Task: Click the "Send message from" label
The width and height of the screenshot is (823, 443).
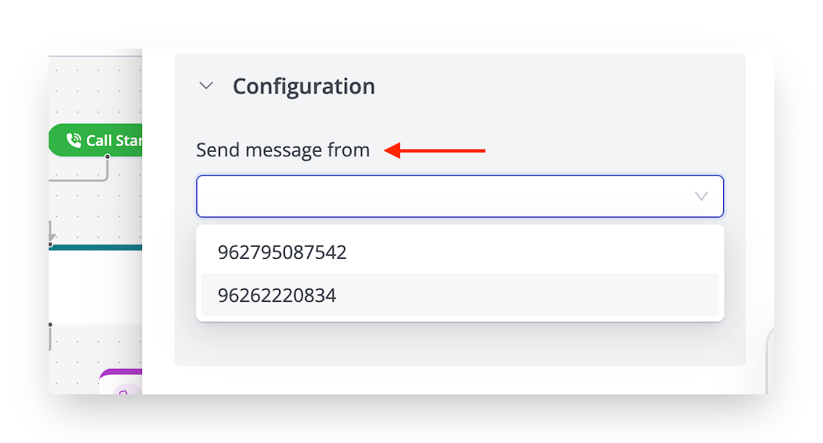Action: (x=282, y=150)
